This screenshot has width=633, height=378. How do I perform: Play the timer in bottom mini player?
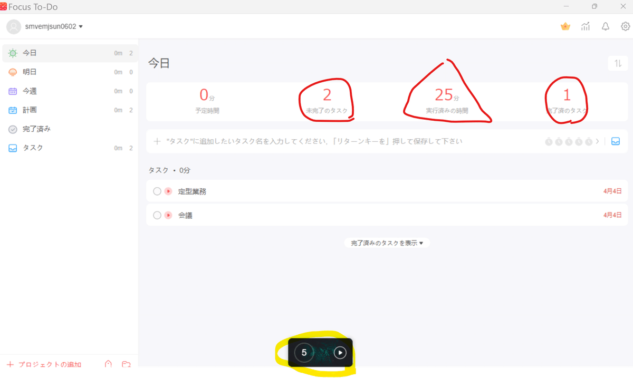tap(340, 353)
